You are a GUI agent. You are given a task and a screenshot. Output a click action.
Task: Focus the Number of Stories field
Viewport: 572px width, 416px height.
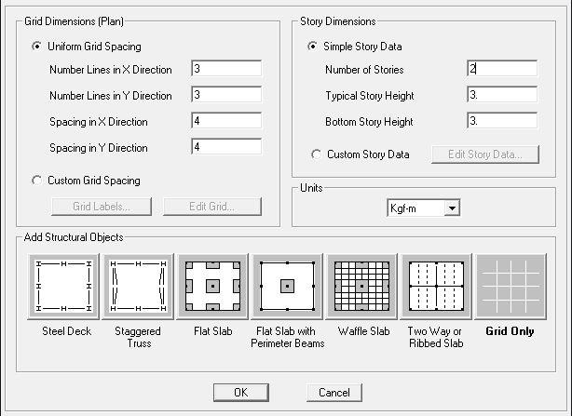(x=502, y=69)
